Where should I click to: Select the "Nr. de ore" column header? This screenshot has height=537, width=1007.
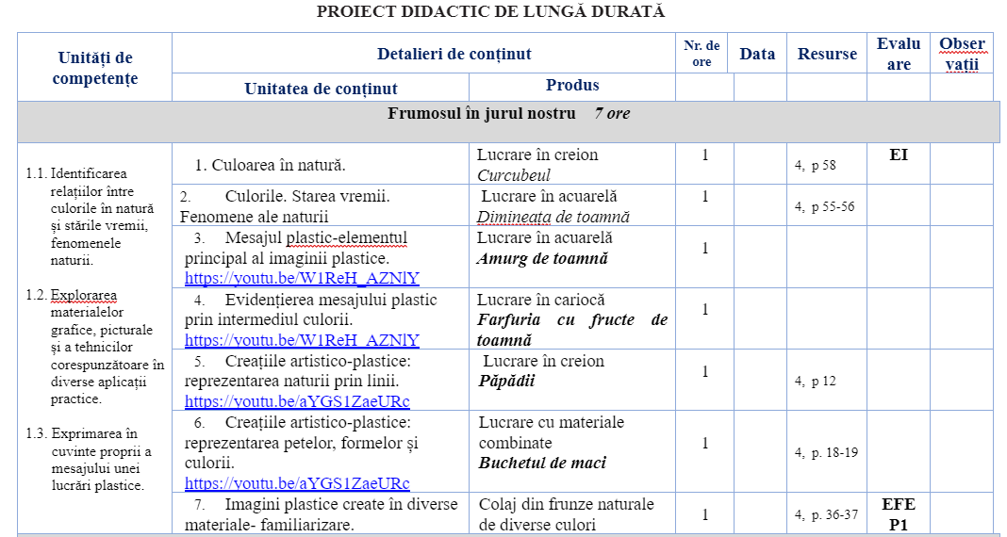coord(702,54)
